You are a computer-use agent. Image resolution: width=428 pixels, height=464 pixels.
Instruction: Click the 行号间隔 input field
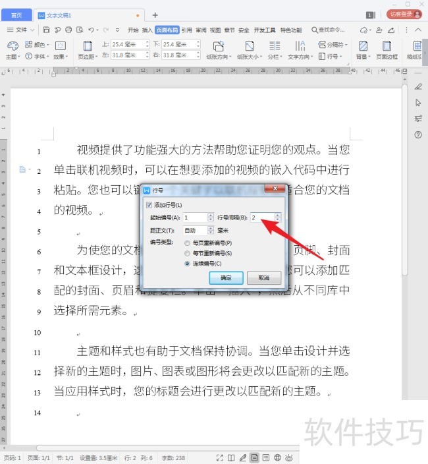[x=263, y=217]
